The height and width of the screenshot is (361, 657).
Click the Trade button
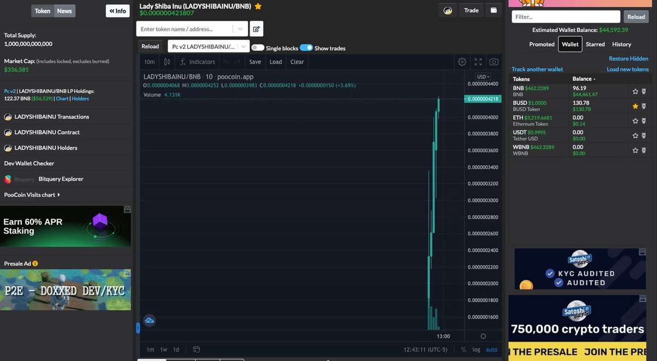(x=471, y=10)
